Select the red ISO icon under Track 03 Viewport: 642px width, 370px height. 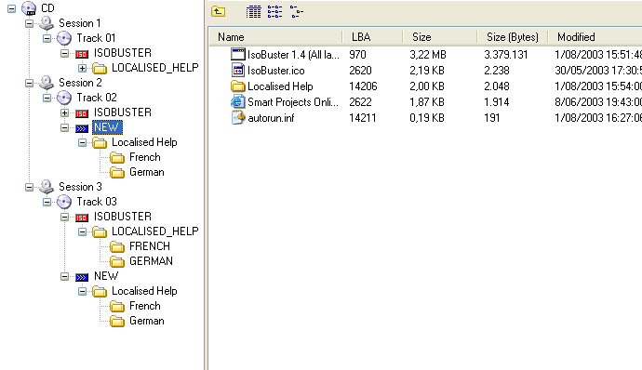point(82,218)
